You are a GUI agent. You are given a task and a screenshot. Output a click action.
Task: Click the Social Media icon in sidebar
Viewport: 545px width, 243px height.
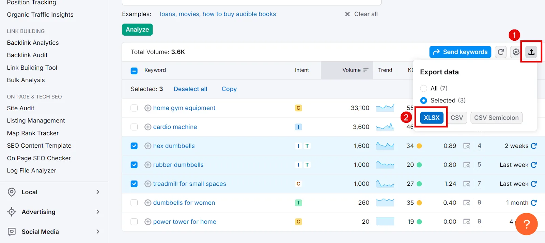tap(12, 232)
